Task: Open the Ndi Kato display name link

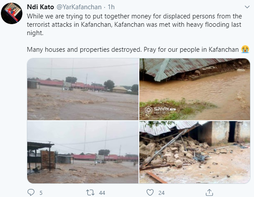Action: (x=40, y=7)
